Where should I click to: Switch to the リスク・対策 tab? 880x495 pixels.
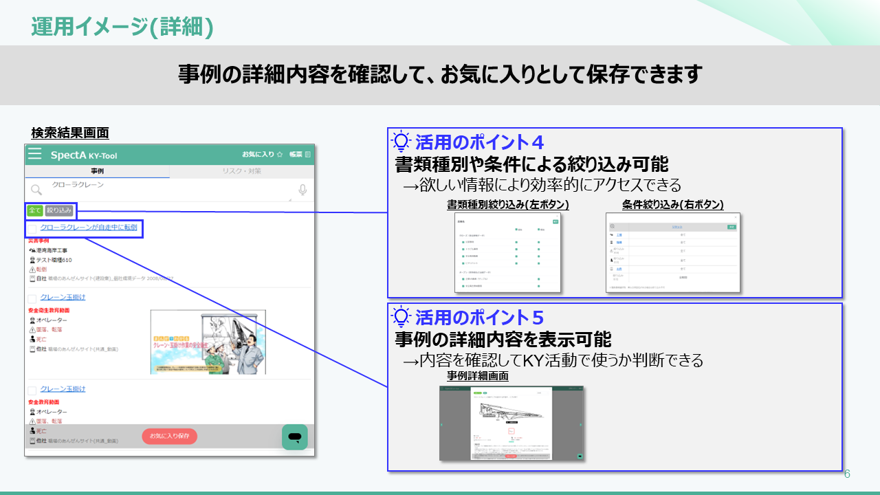[x=241, y=171]
